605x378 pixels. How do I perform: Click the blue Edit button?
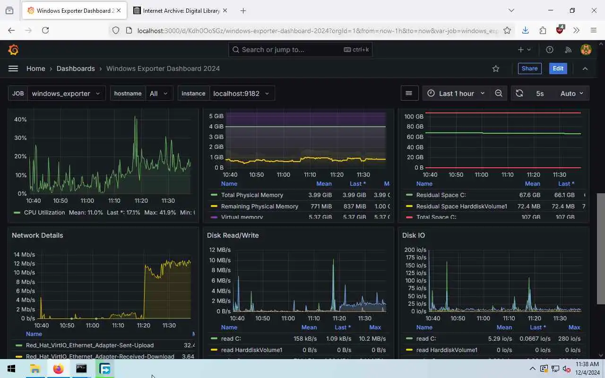[558, 69]
